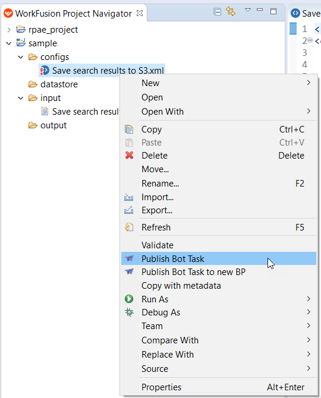Choose Move... from the menu

[219, 169]
